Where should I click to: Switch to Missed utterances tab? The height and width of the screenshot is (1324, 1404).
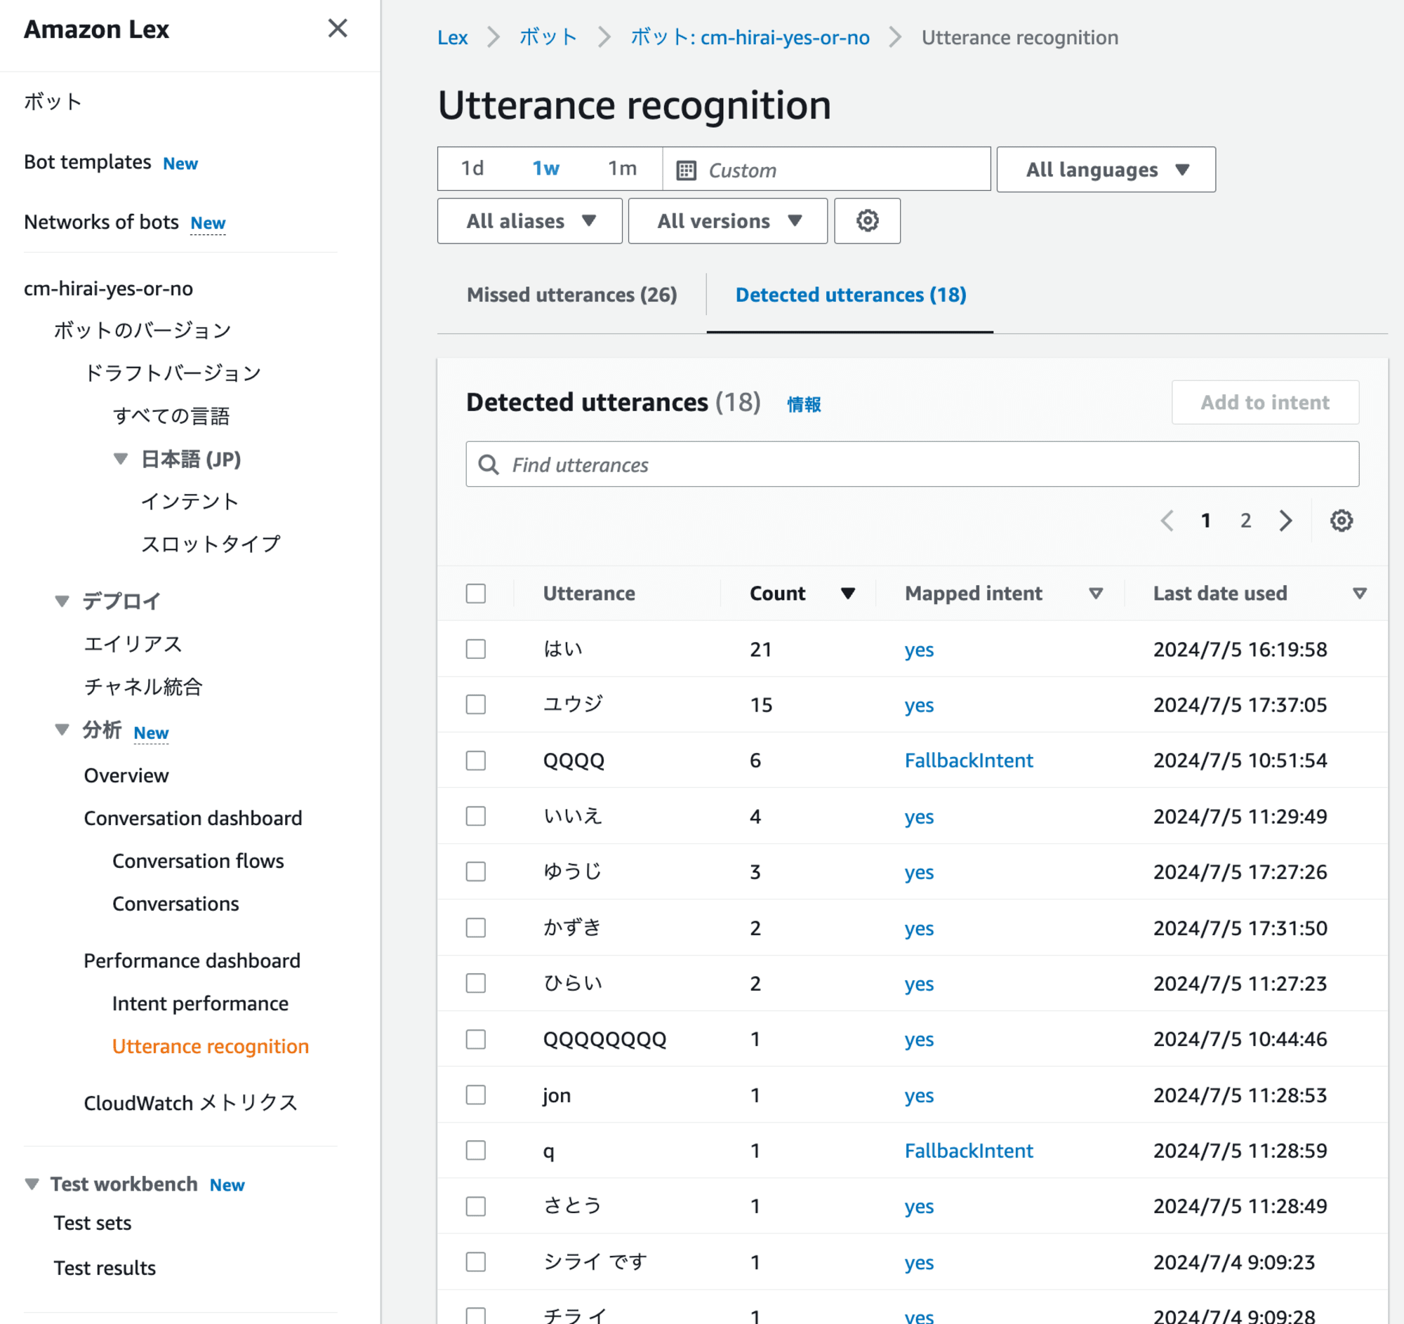pyautogui.click(x=571, y=295)
